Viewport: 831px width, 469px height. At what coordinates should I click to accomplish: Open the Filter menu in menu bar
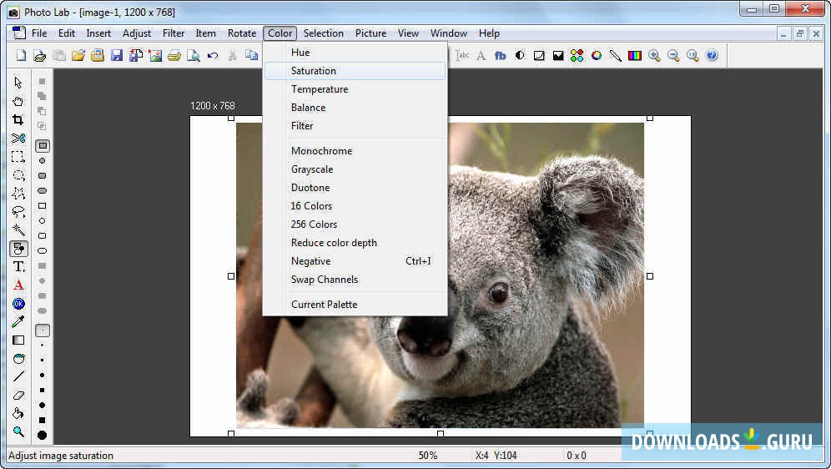click(x=174, y=33)
